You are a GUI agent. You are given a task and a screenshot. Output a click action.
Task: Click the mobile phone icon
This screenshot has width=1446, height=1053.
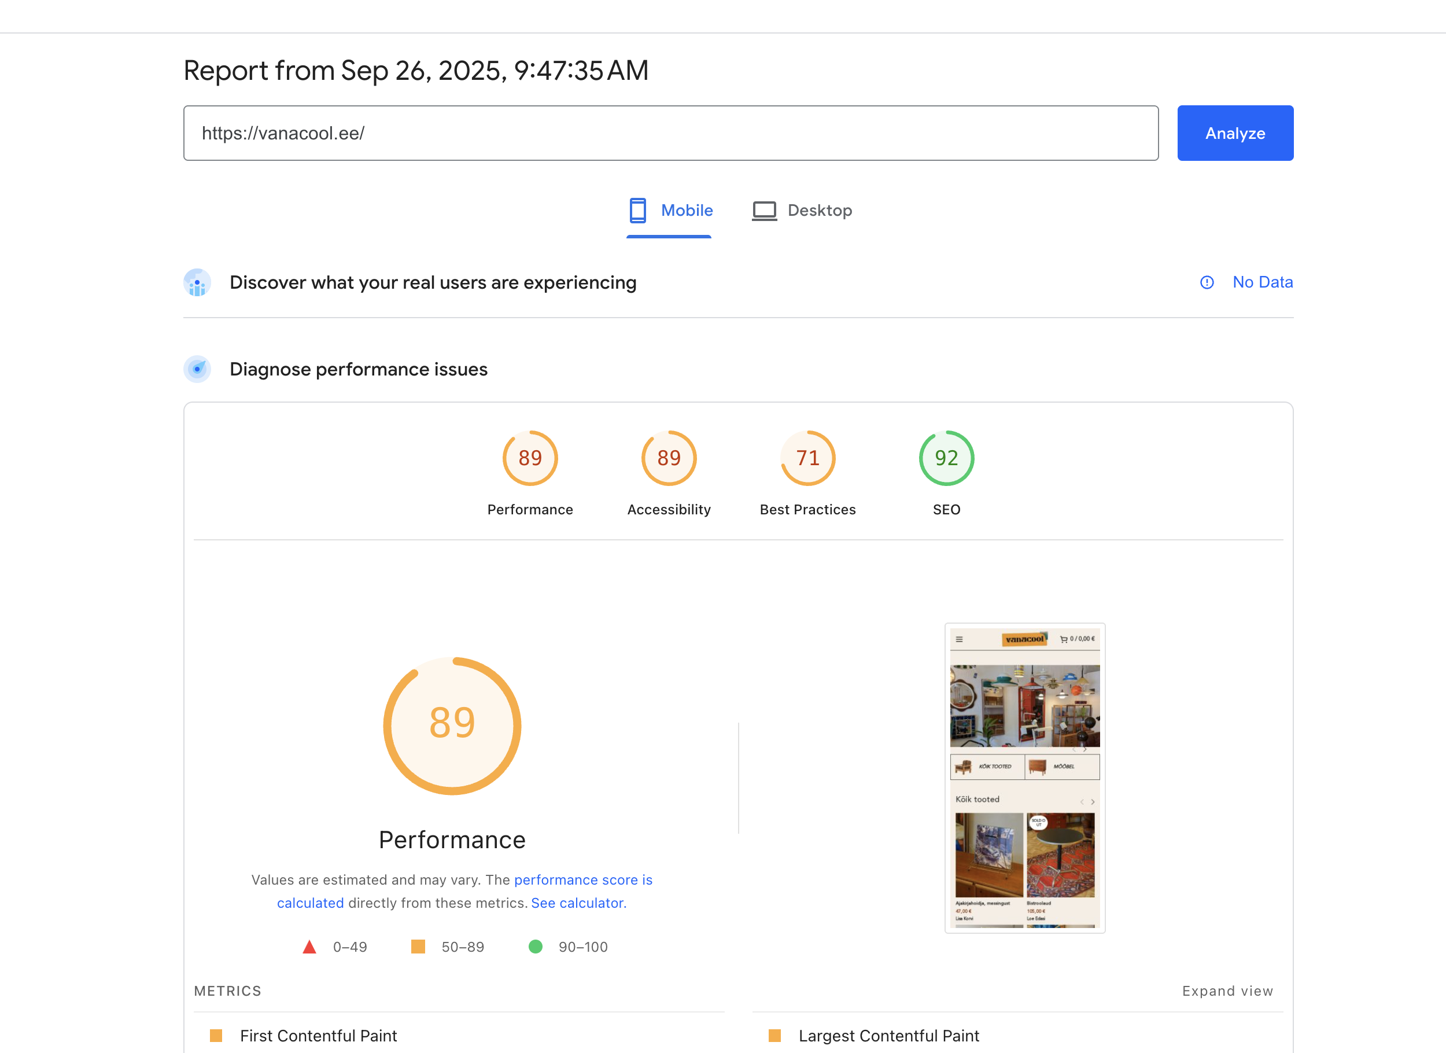(637, 211)
